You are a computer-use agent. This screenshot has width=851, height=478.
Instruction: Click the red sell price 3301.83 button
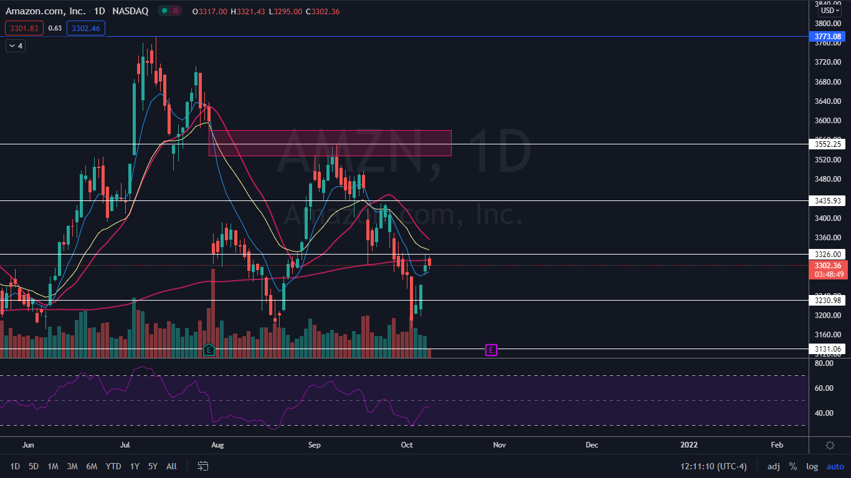[x=24, y=28]
